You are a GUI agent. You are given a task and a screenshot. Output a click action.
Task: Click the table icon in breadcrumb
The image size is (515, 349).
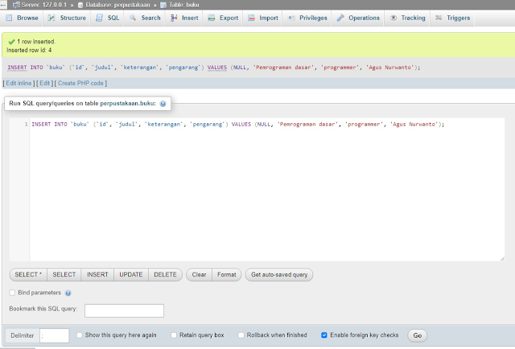pyautogui.click(x=163, y=5)
